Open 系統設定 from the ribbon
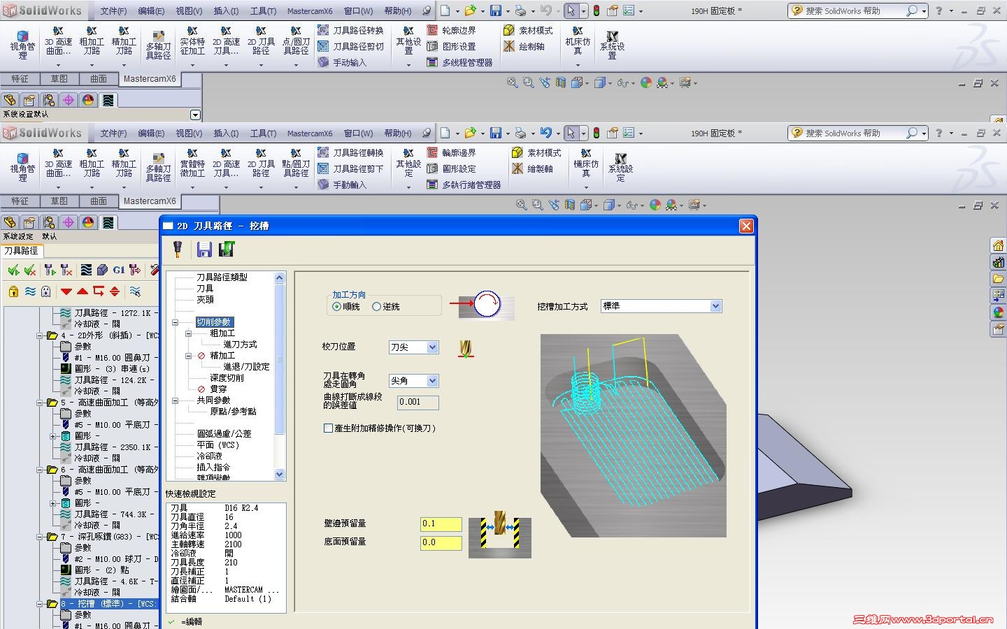The width and height of the screenshot is (1007, 629). pos(620,167)
